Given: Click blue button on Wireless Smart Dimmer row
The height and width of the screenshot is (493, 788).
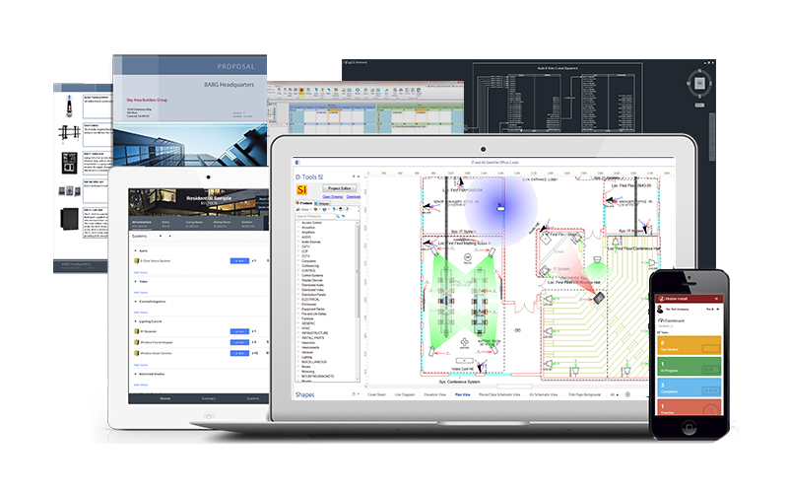Looking at the screenshot, I should [x=239, y=353].
